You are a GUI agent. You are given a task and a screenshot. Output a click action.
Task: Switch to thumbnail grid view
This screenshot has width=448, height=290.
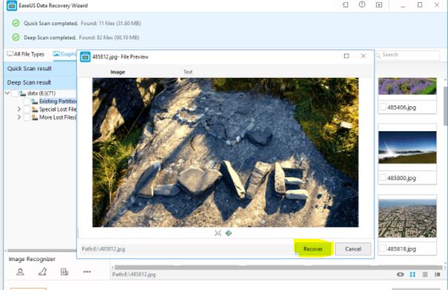(412, 274)
